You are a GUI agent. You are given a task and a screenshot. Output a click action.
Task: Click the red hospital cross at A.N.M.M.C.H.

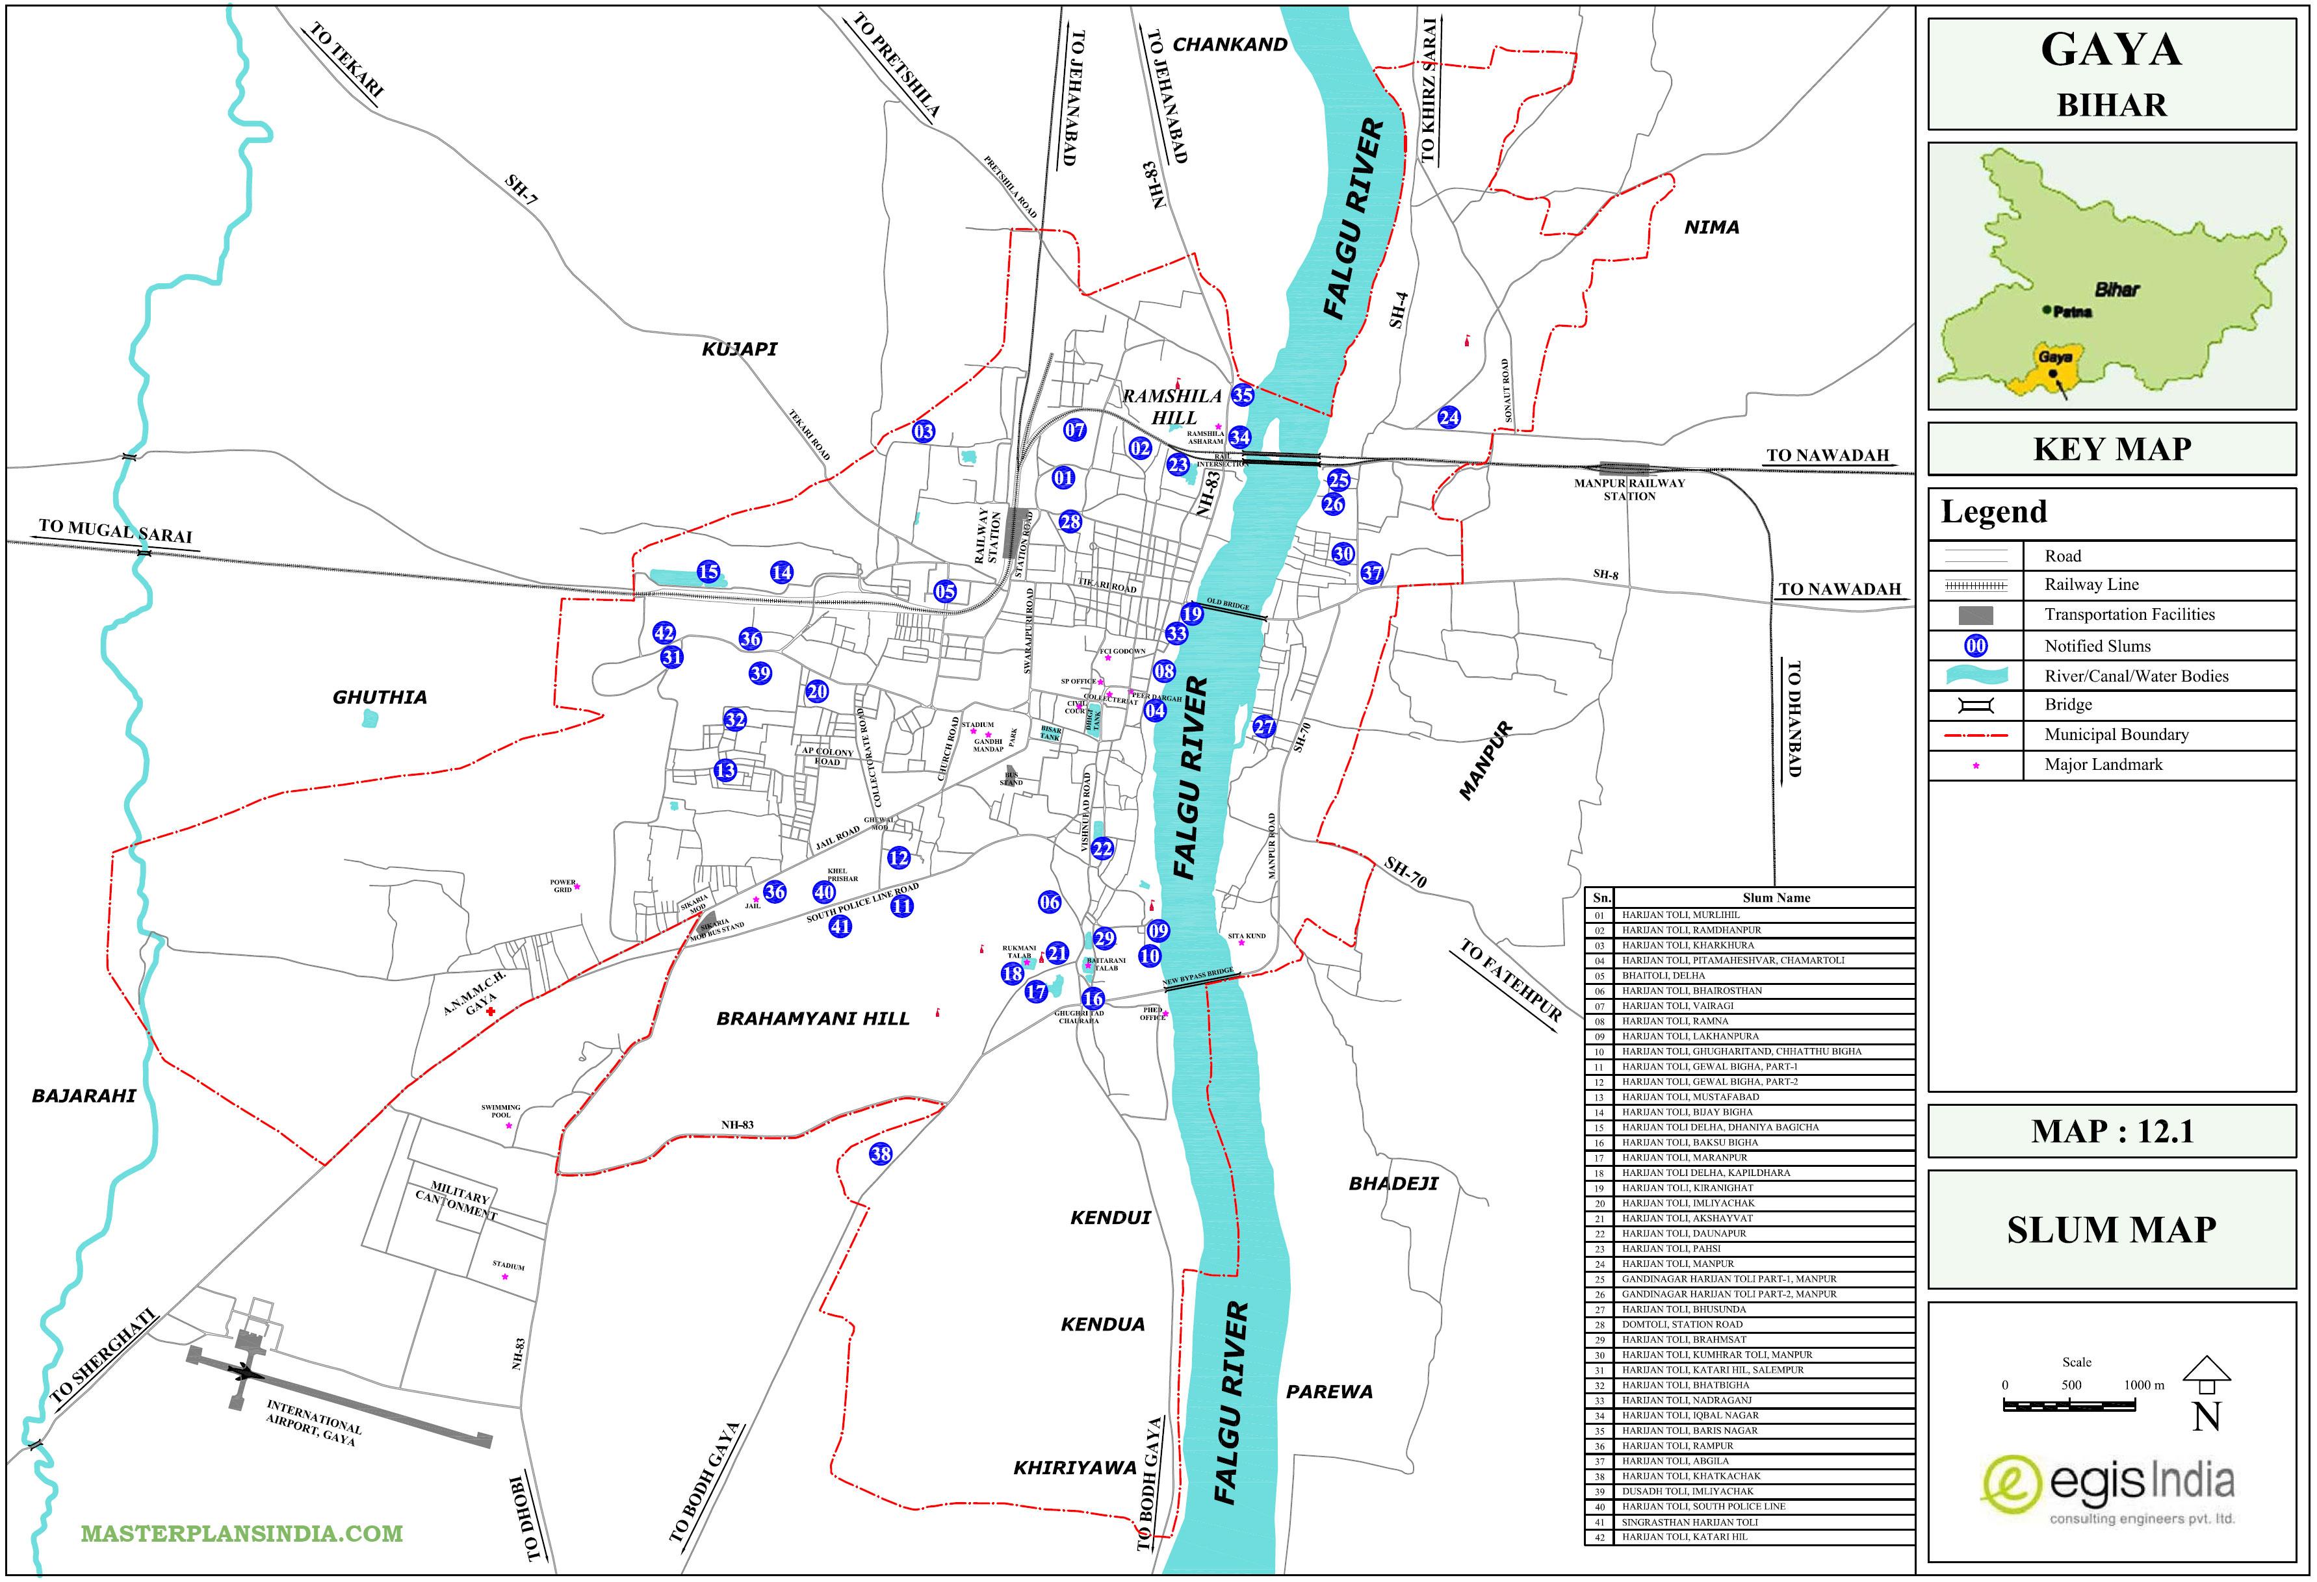tap(489, 1011)
